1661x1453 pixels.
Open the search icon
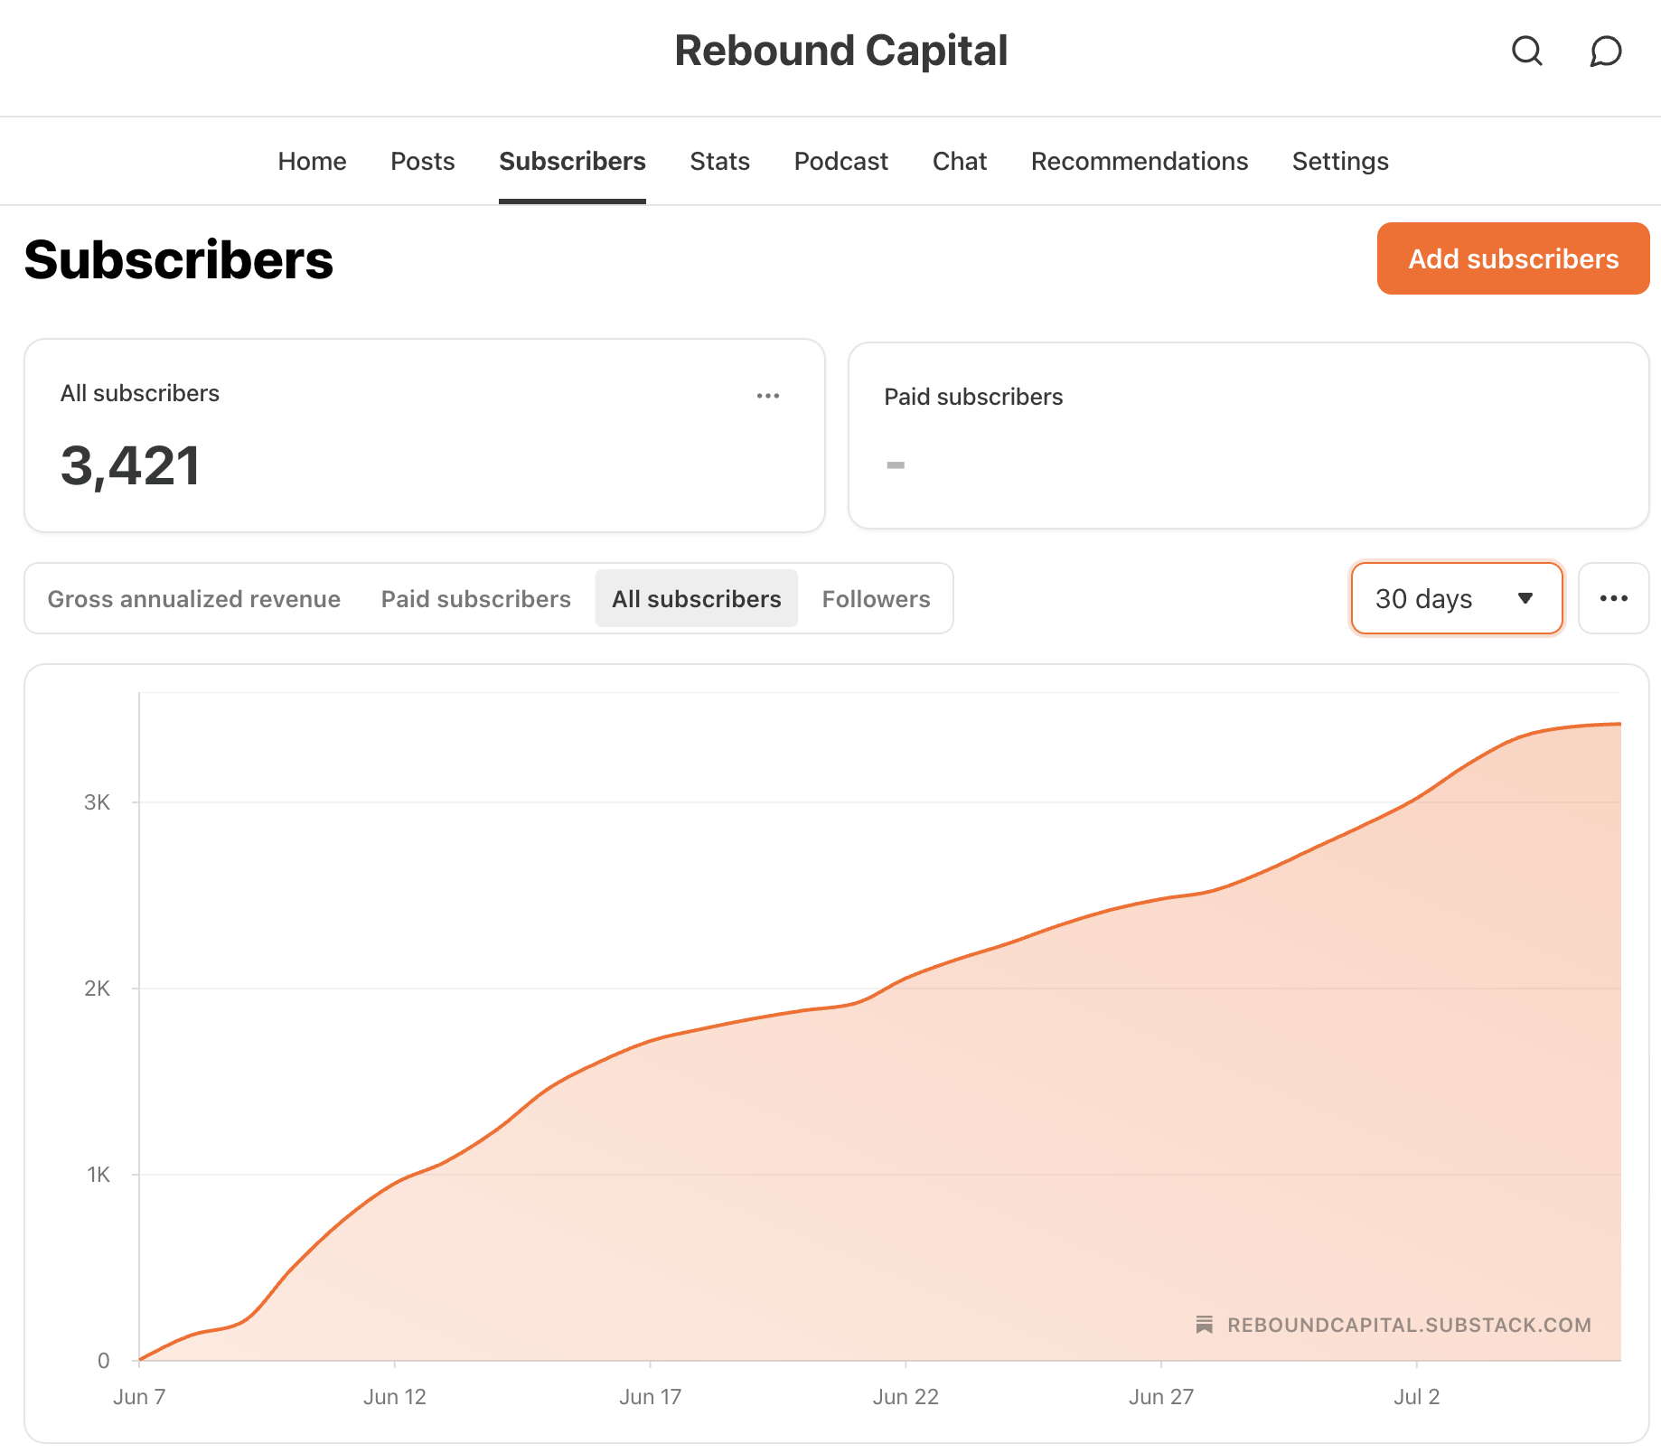(1527, 52)
